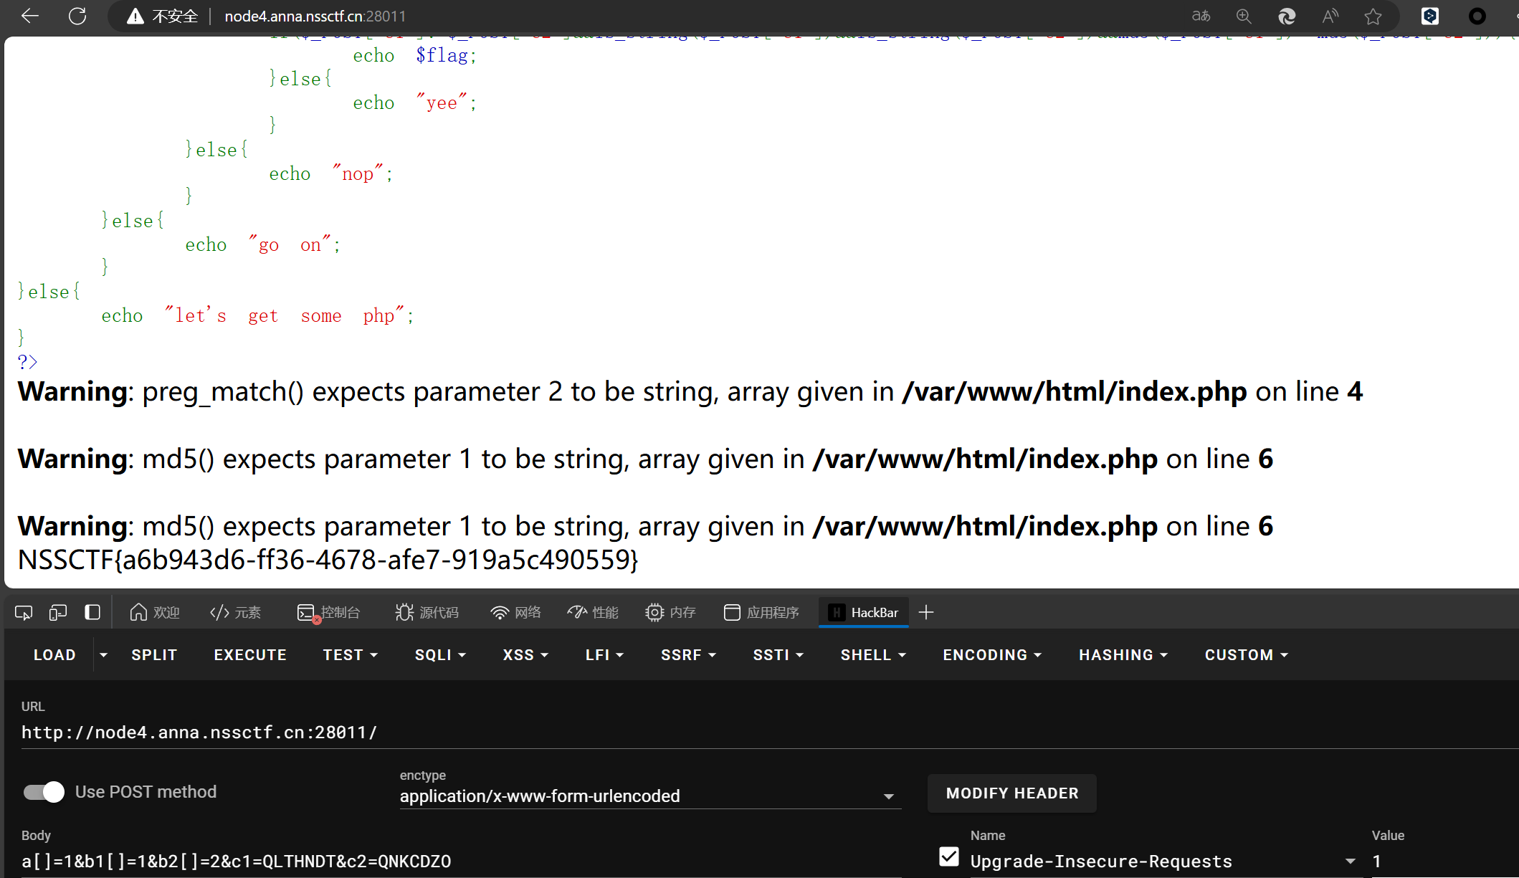Viewport: 1519px width, 878px height.
Task: Click the dock side panel icon in DevTools
Action: pyautogui.click(x=92, y=613)
